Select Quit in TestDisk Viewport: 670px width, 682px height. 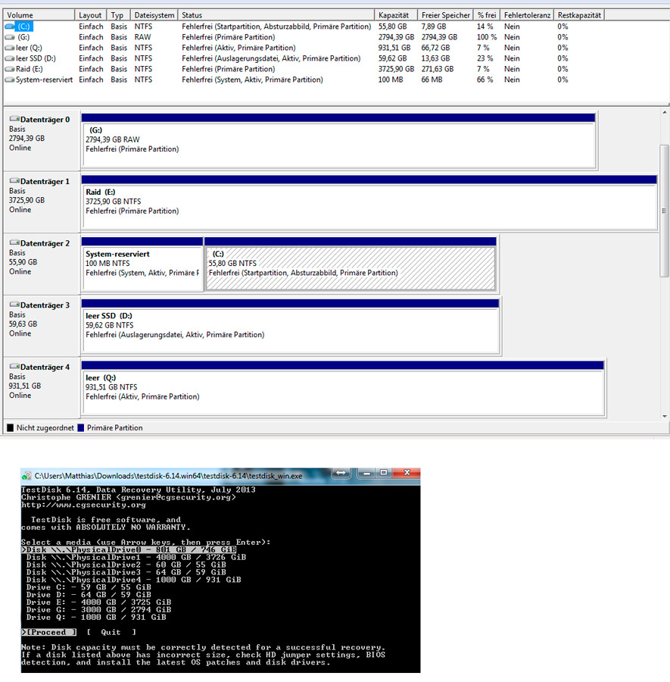point(111,632)
